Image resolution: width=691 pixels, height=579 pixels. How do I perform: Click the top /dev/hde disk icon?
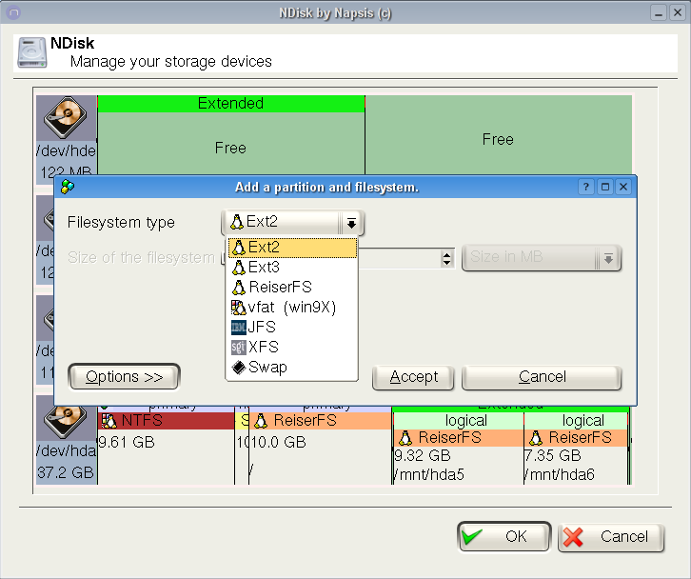click(67, 120)
